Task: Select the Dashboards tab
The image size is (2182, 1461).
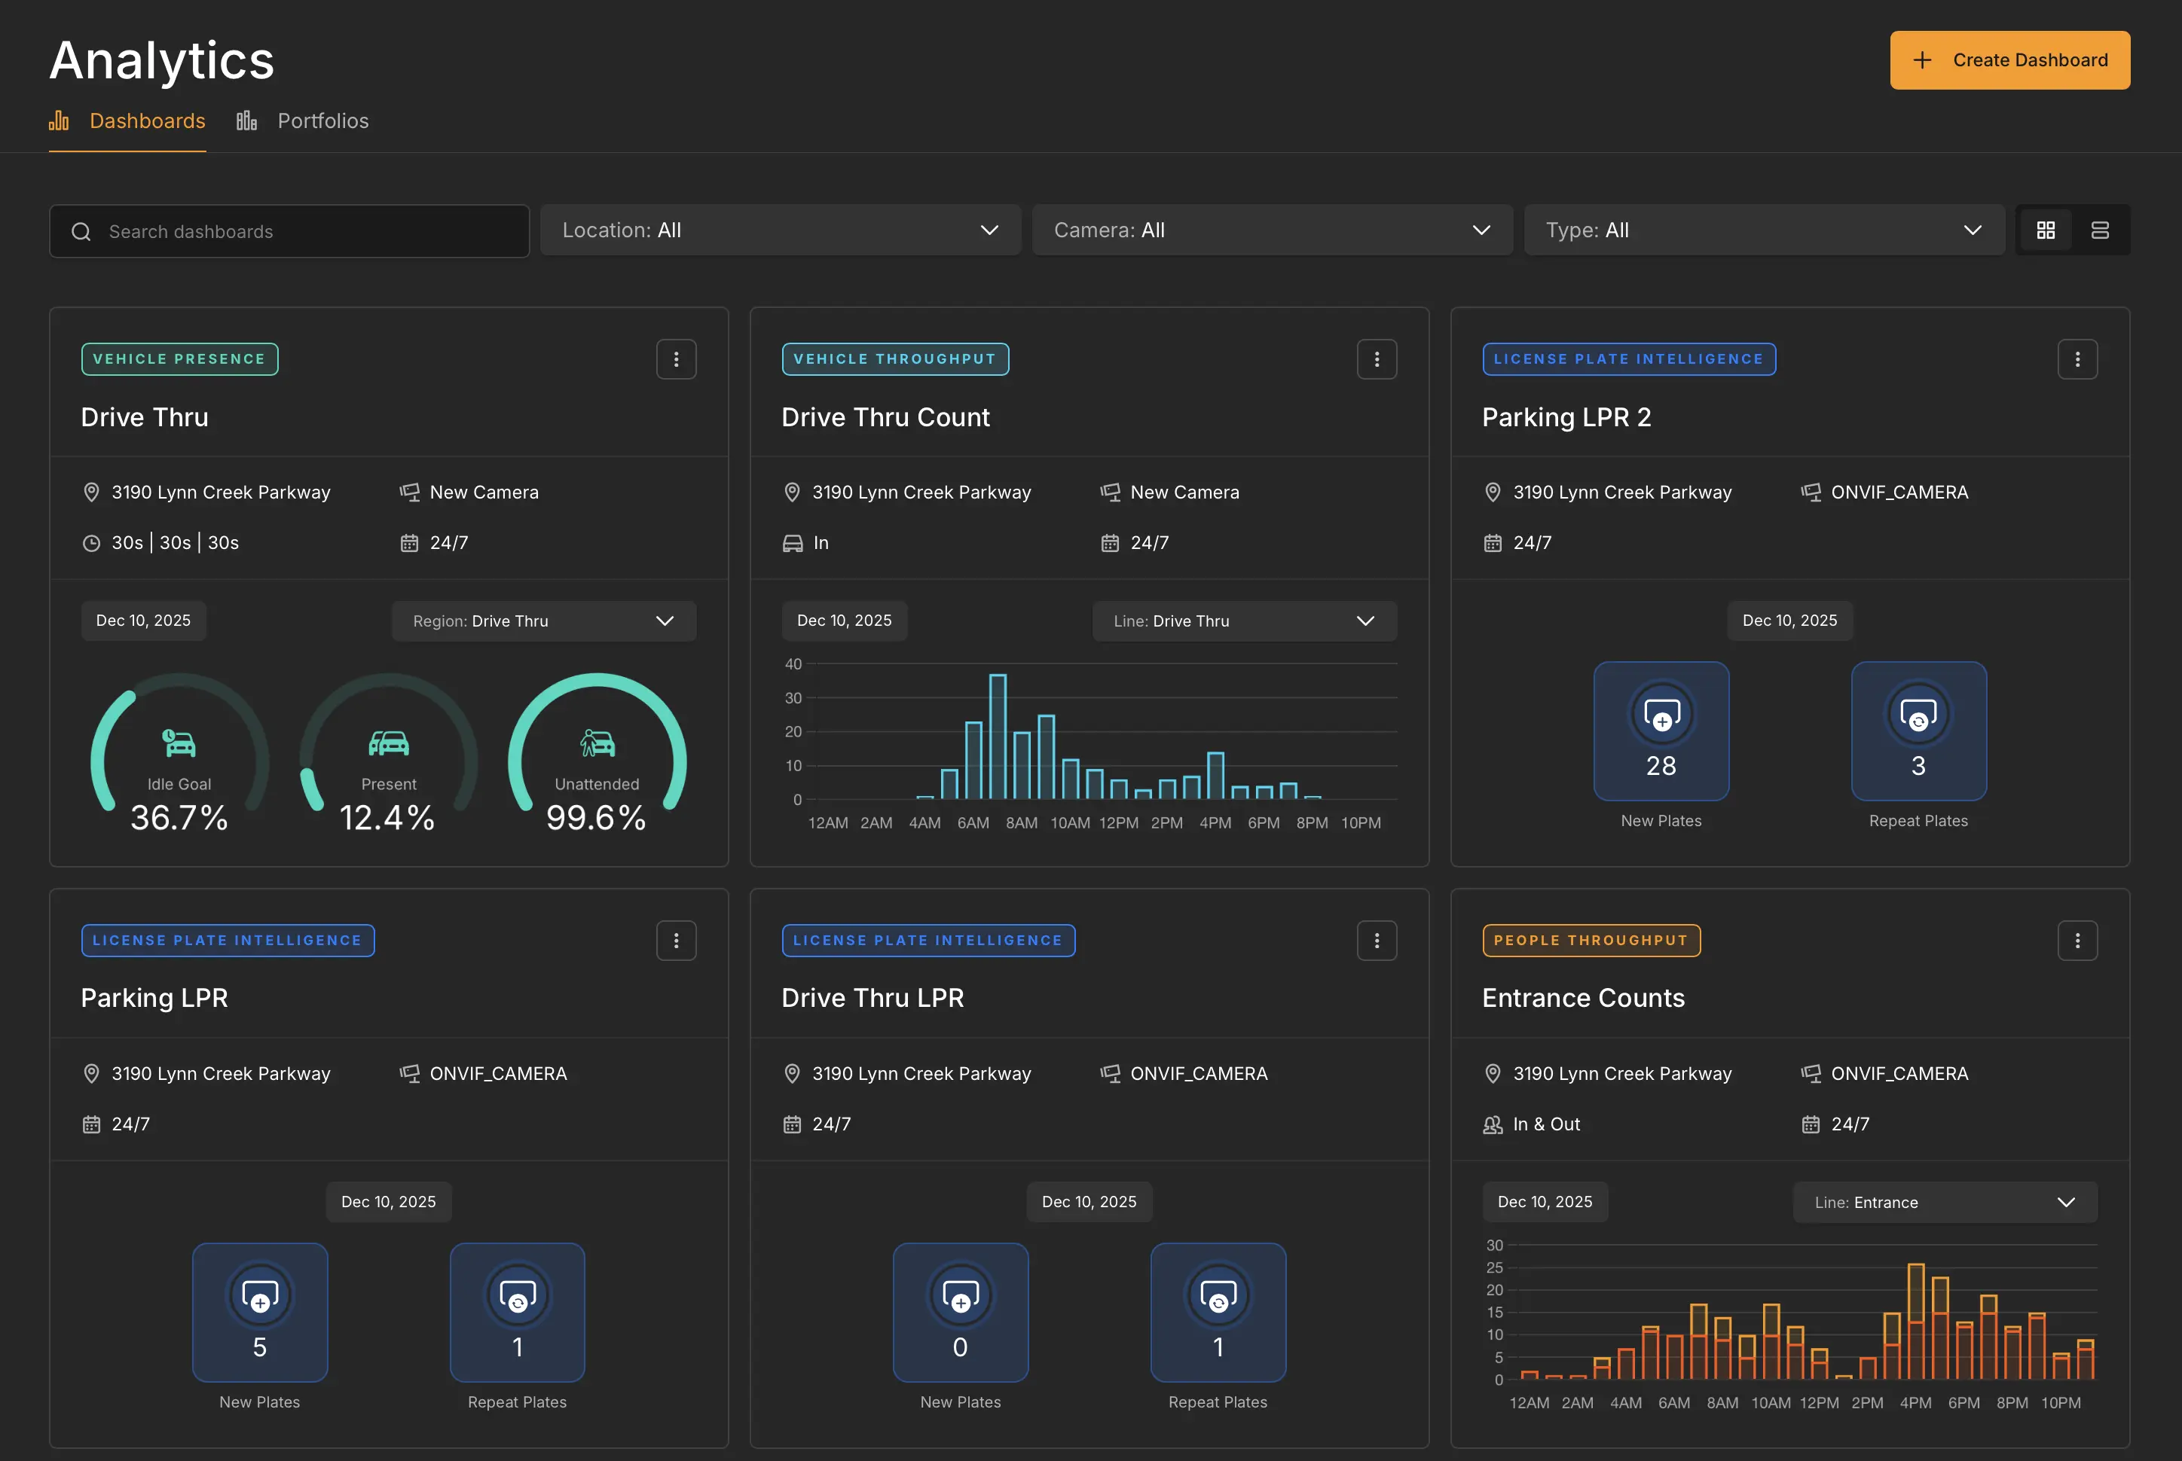Action: click(147, 120)
